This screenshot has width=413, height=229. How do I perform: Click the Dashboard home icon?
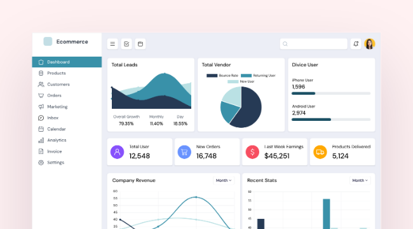click(x=41, y=62)
